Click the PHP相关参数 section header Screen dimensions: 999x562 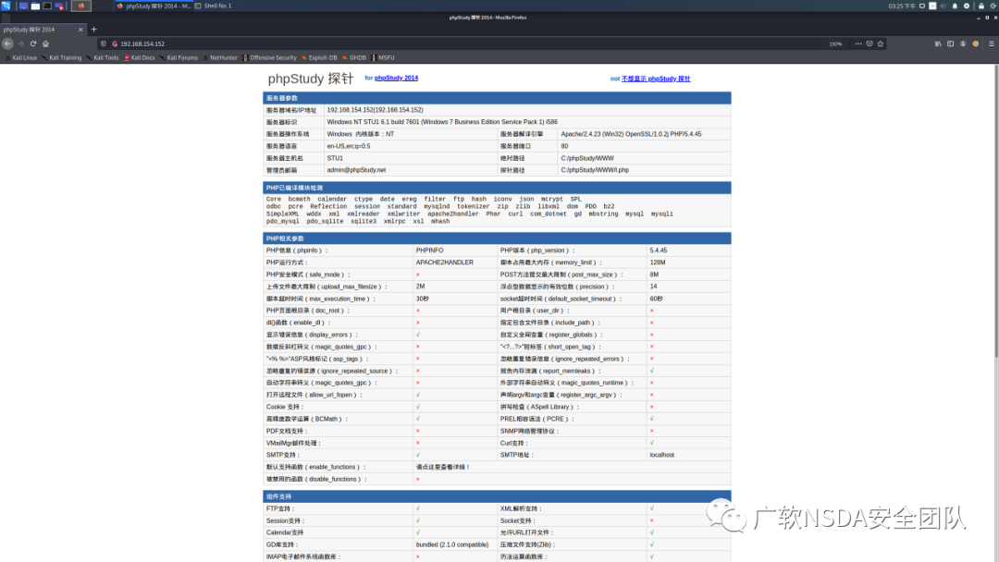497,238
